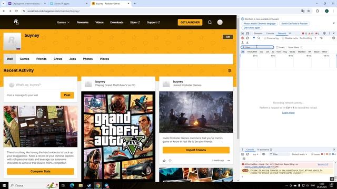The height and width of the screenshot is (189, 337).
Task: Select the Doc request type filter
Action: click(x=261, y=52)
